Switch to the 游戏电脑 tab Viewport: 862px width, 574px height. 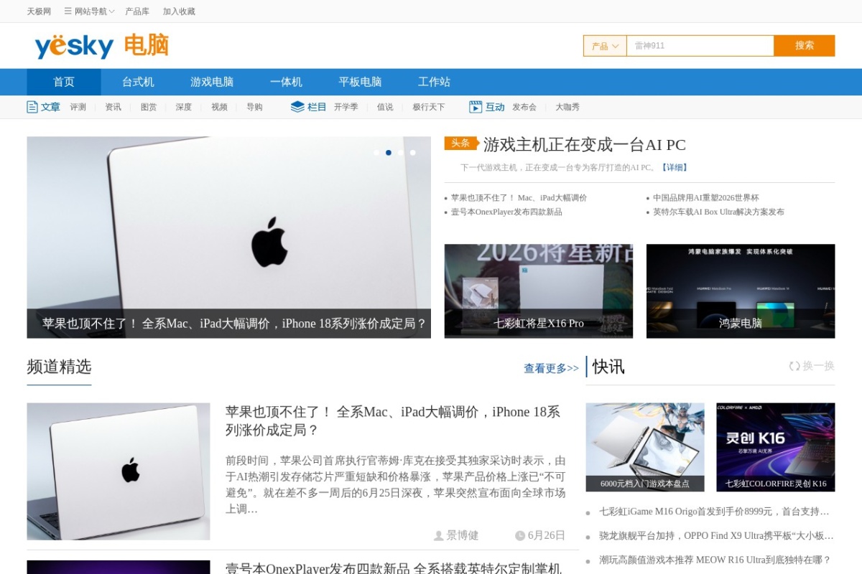[212, 82]
